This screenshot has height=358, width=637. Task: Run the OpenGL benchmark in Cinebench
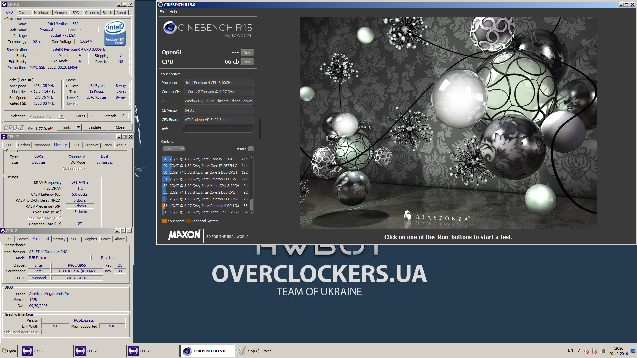pos(247,53)
